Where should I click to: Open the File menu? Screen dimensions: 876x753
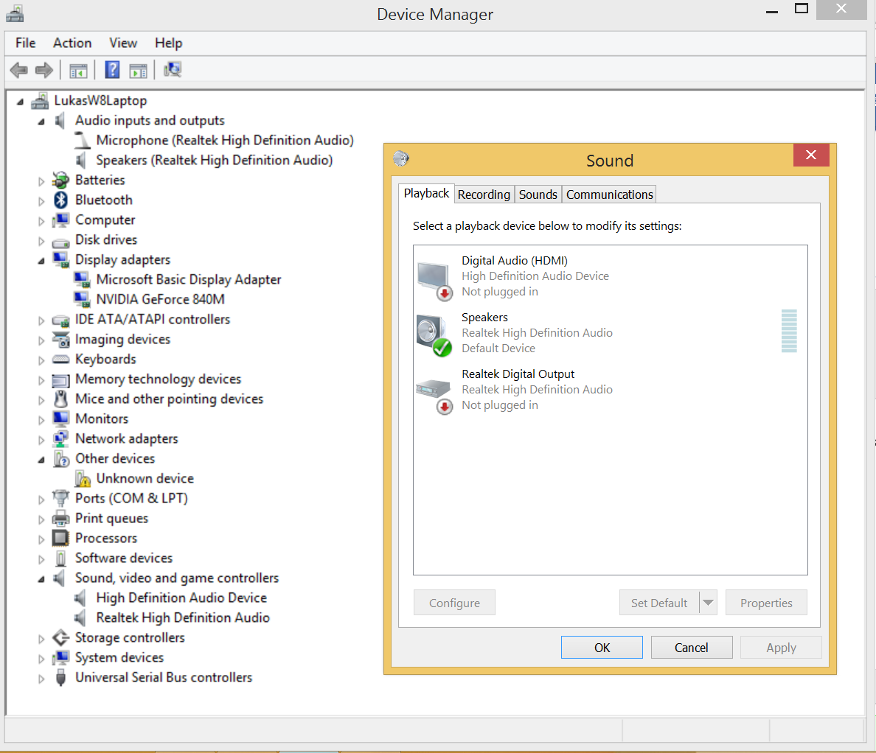coord(25,43)
